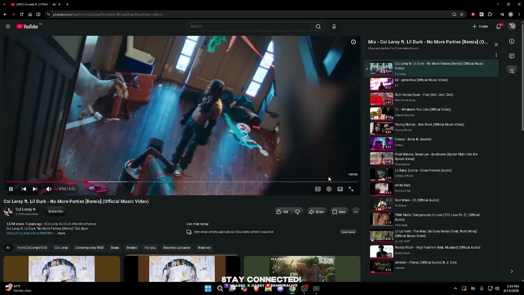Open the CoiLeray.lnk.to link
524x295 pixels.
(30, 233)
